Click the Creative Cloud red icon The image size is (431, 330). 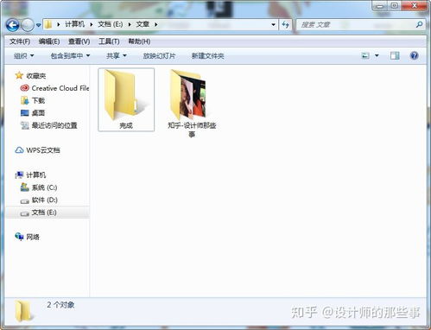(24, 88)
